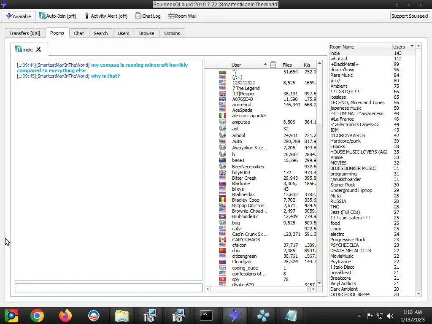
Task: Toggle Activity Alert [off]
Action: (x=106, y=16)
